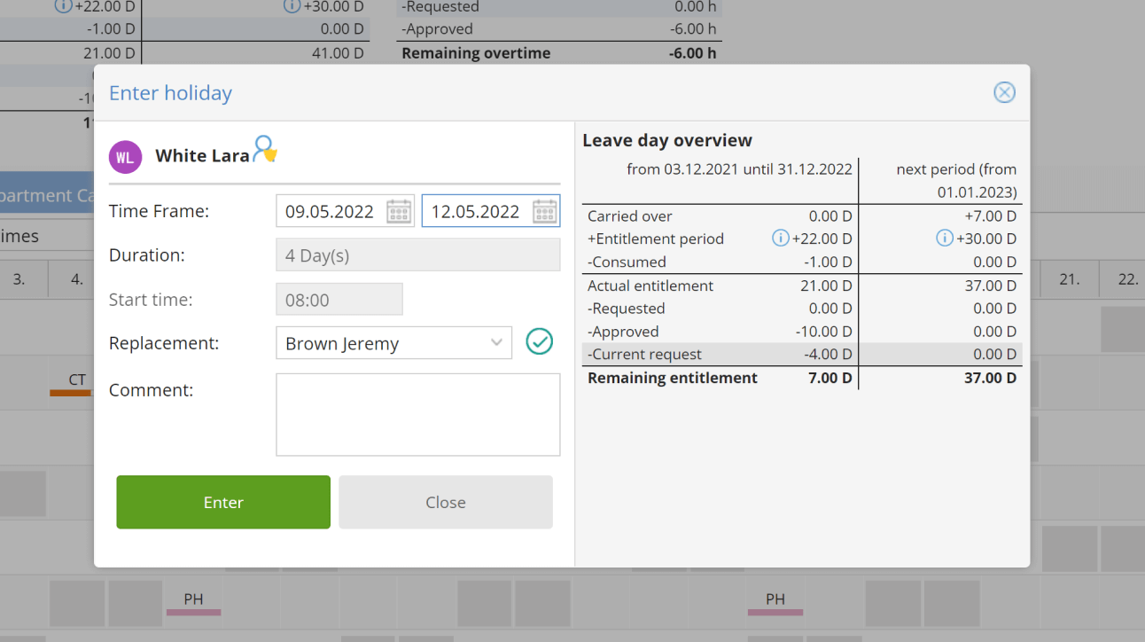Open the calendar picker for the start date
Image resolution: width=1145 pixels, height=642 pixels.
(399, 210)
